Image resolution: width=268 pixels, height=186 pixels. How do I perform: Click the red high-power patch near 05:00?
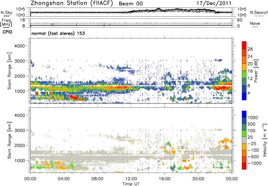coord(74,97)
